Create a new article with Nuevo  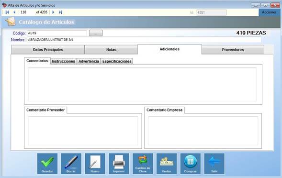(95, 164)
